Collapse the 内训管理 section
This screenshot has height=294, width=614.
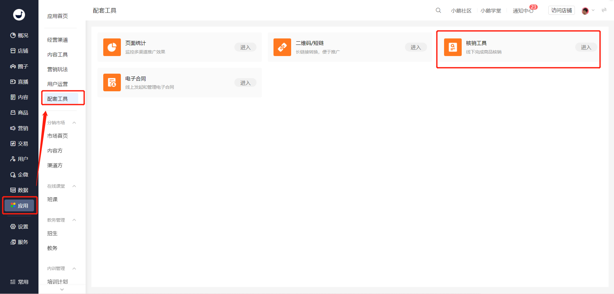click(74, 268)
